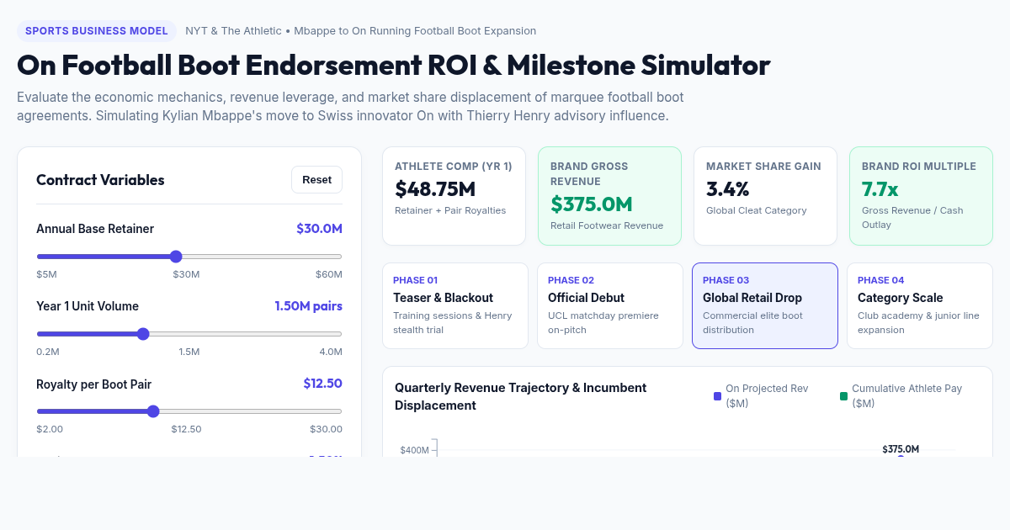Click the $400M chart axis label
Image resolution: width=1010 pixels, height=530 pixels.
414,450
